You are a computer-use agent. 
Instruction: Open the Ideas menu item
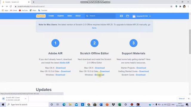(70, 16)
